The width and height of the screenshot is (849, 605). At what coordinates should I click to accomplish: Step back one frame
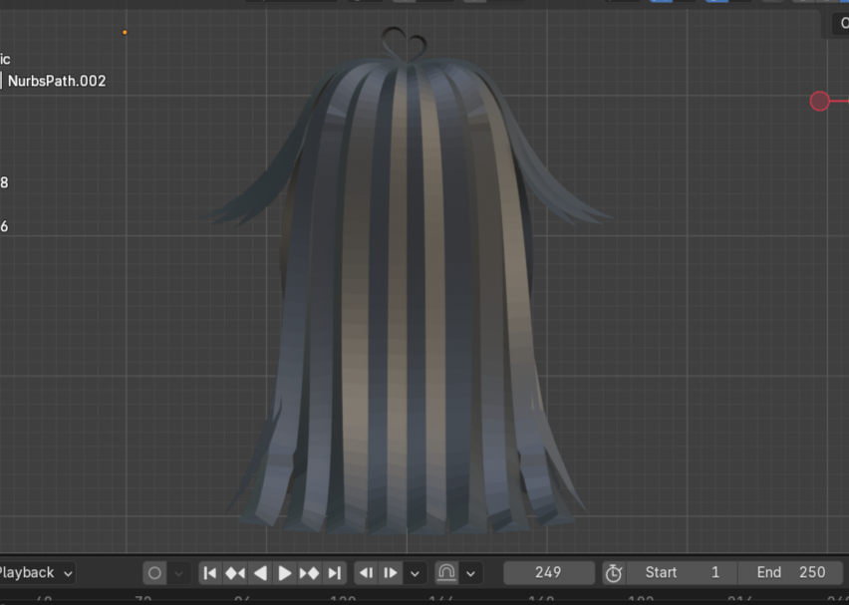pyautogui.click(x=365, y=572)
